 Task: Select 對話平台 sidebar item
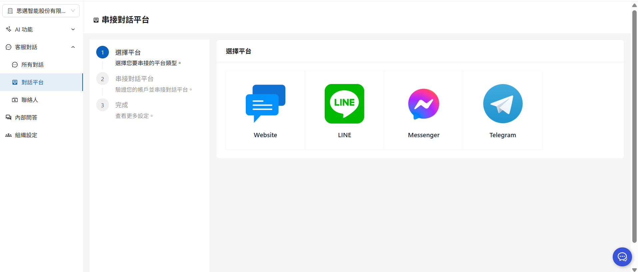click(32, 82)
